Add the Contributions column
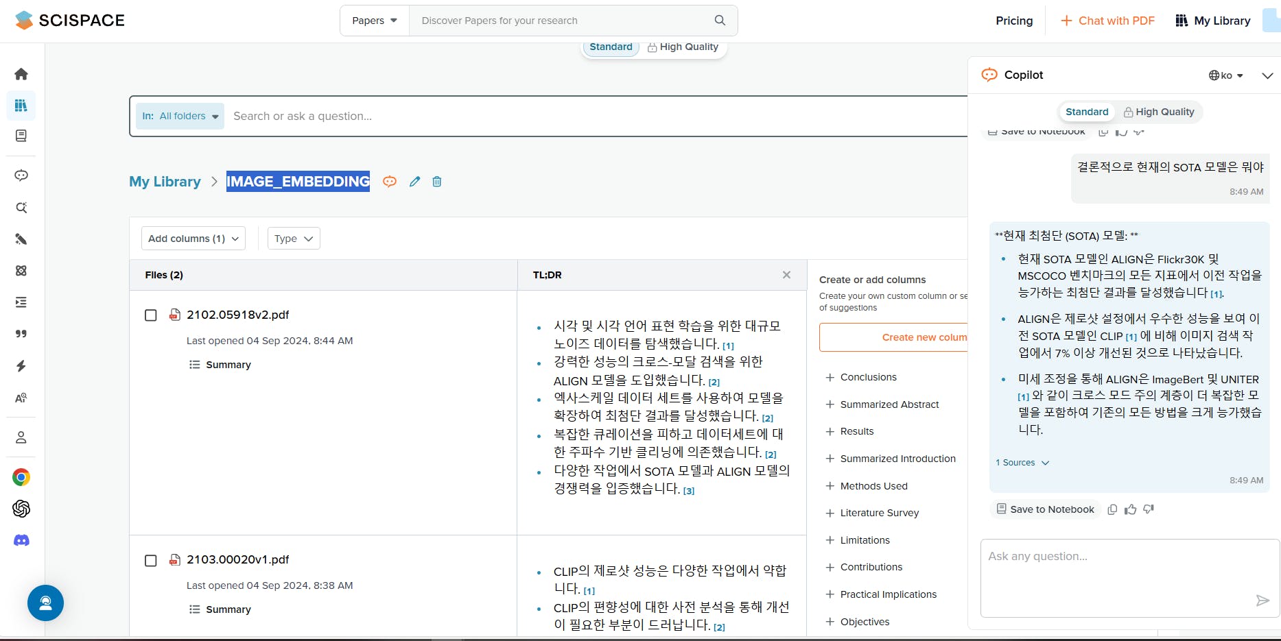This screenshot has height=641, width=1281. click(x=864, y=567)
